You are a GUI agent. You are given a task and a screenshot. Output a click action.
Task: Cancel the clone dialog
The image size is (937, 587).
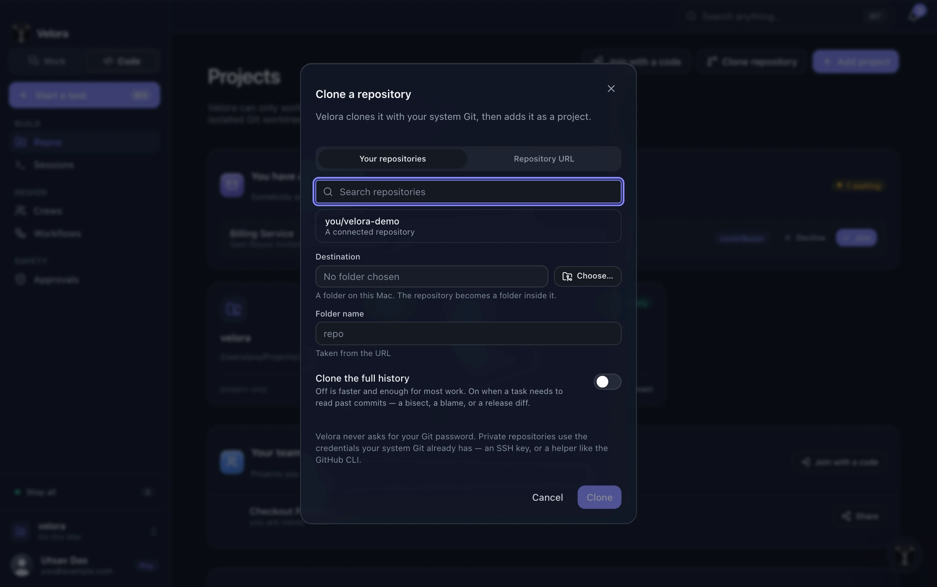tap(547, 497)
